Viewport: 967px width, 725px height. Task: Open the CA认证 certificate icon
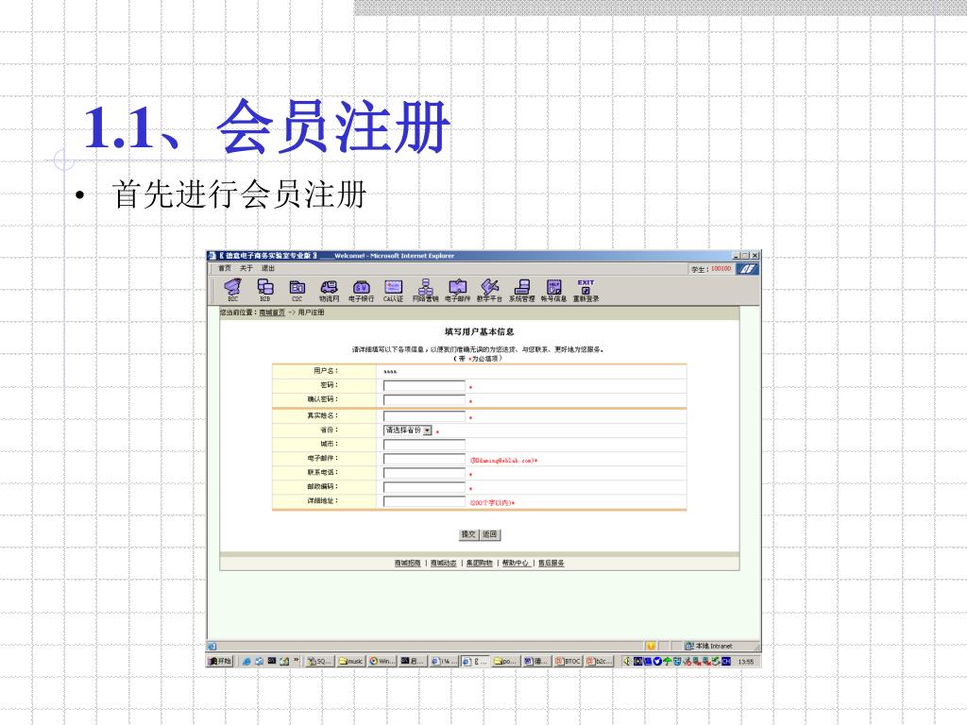pos(393,290)
